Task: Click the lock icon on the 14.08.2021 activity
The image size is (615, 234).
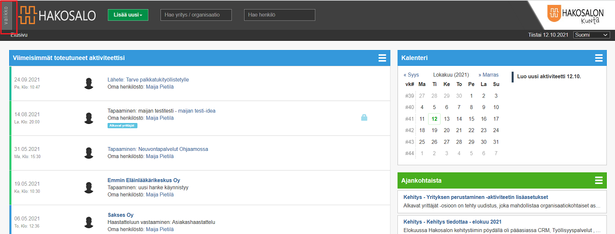Action: coord(364,117)
